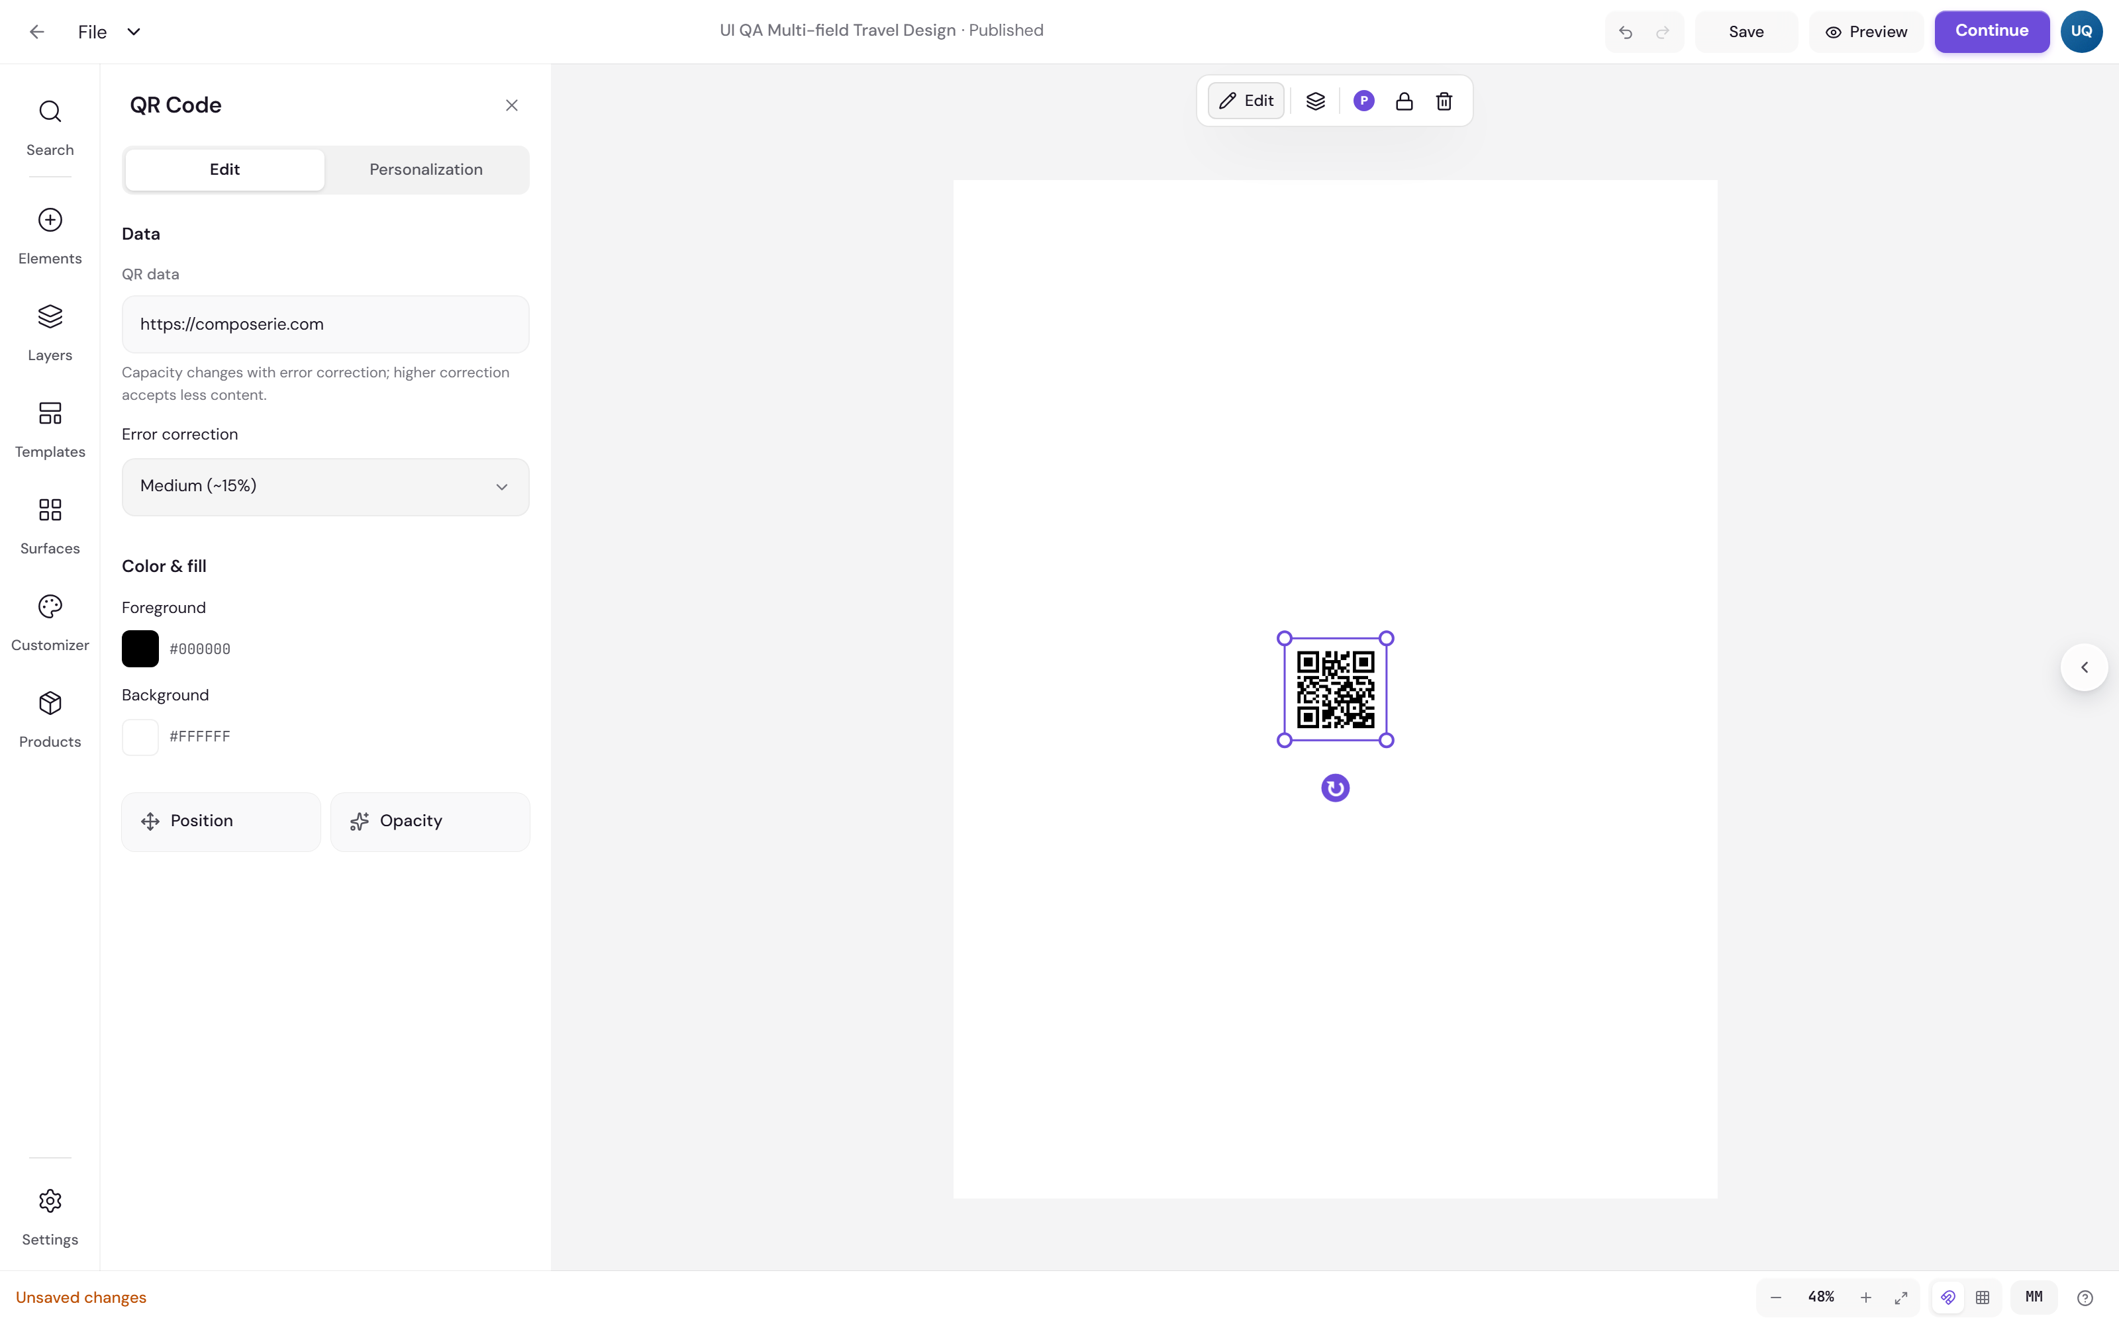This screenshot has height=1324, width=2119.
Task: Click the black Foreground color swatch
Action: 140,649
